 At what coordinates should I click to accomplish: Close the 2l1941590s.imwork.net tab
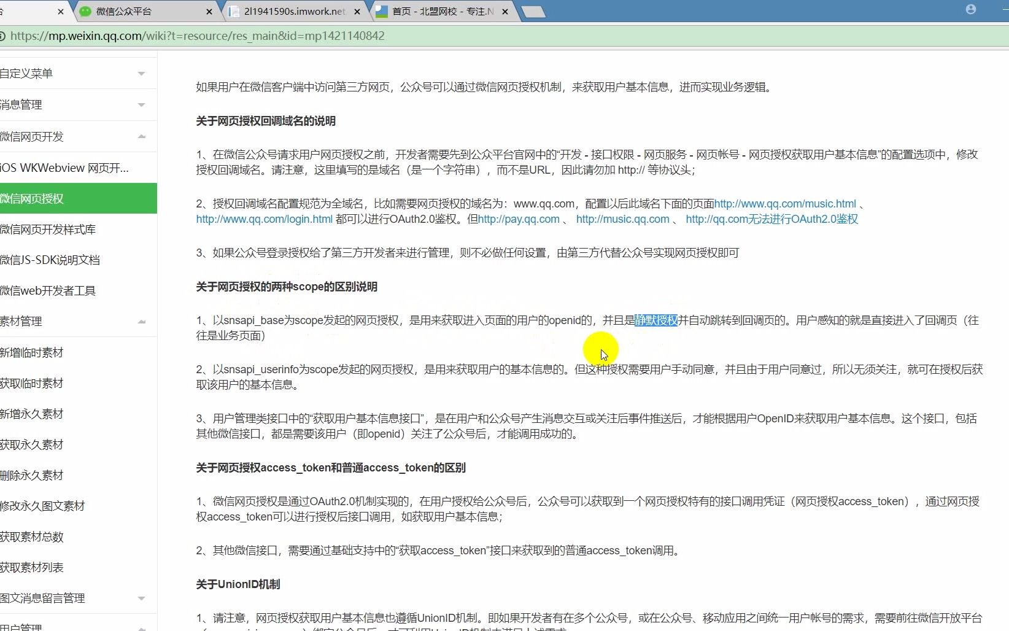[x=357, y=12]
